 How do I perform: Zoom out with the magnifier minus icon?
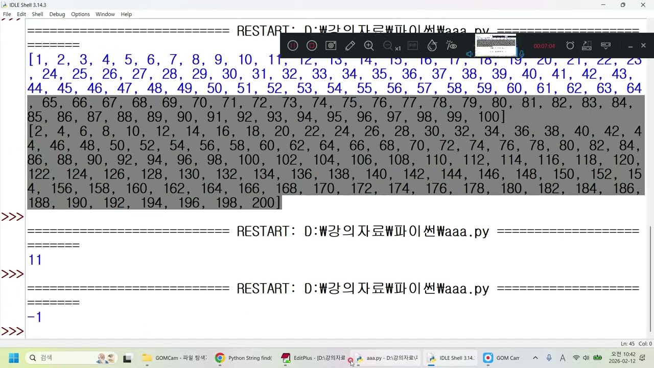pos(388,45)
